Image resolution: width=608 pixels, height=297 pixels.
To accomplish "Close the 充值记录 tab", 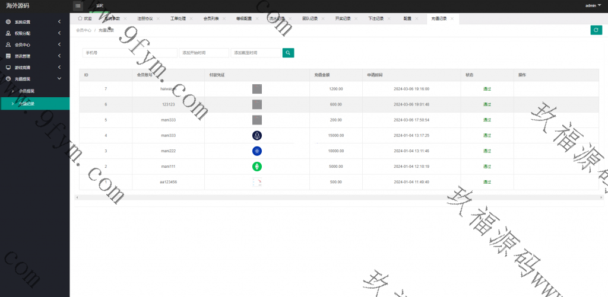I will click(x=452, y=18).
